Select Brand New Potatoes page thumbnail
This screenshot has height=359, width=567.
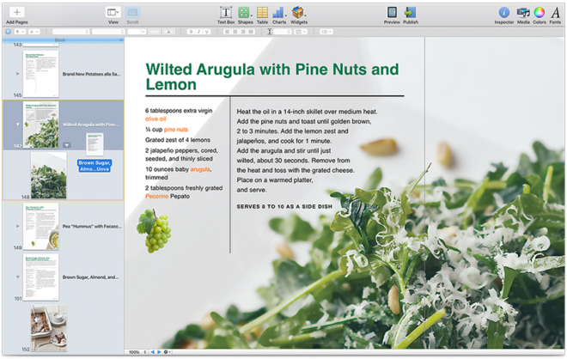pyautogui.click(x=41, y=74)
